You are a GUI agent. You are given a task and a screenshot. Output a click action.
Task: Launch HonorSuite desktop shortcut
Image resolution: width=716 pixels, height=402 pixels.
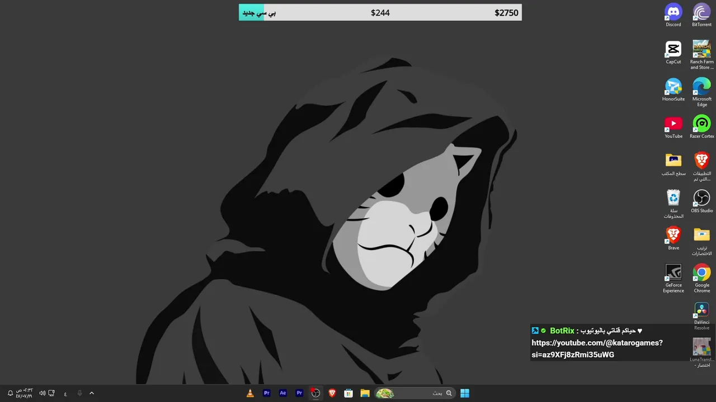point(673,90)
